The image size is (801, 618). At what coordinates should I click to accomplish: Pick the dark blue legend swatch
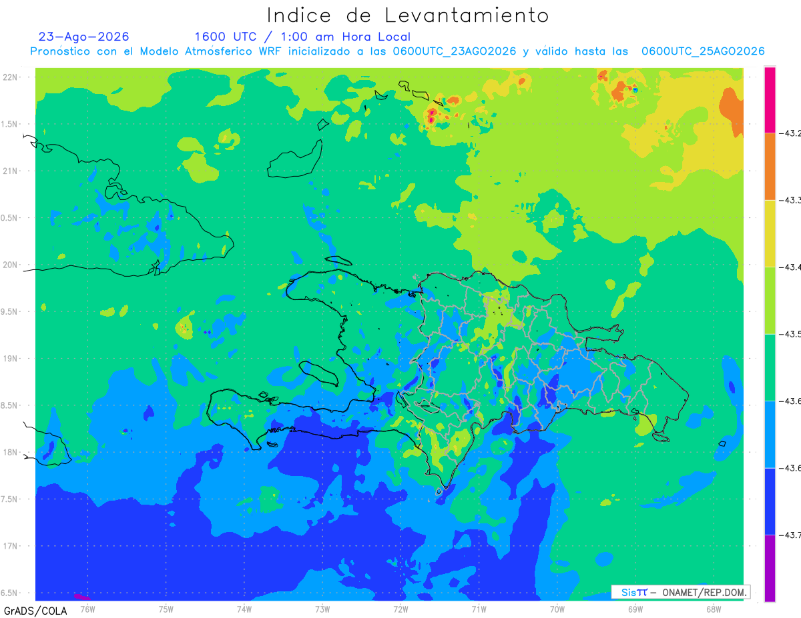(x=770, y=501)
